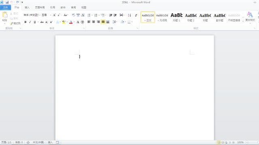Switch to the 审阅 (Review) tab
The image size is (259, 145).
(73, 7)
